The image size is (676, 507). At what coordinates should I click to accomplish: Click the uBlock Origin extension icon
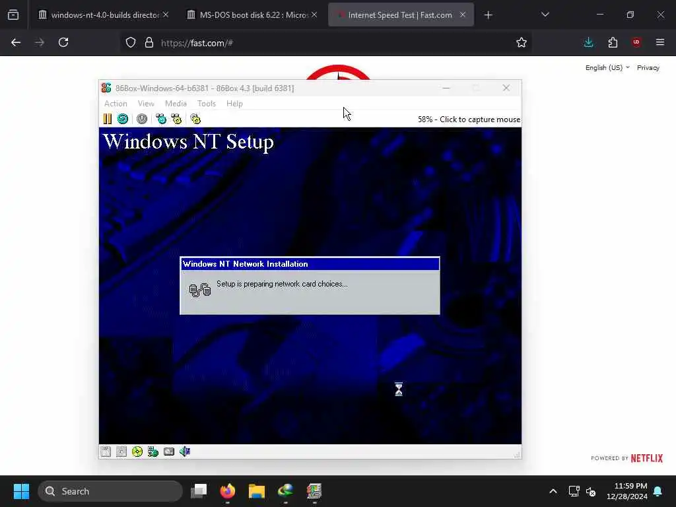point(636,42)
